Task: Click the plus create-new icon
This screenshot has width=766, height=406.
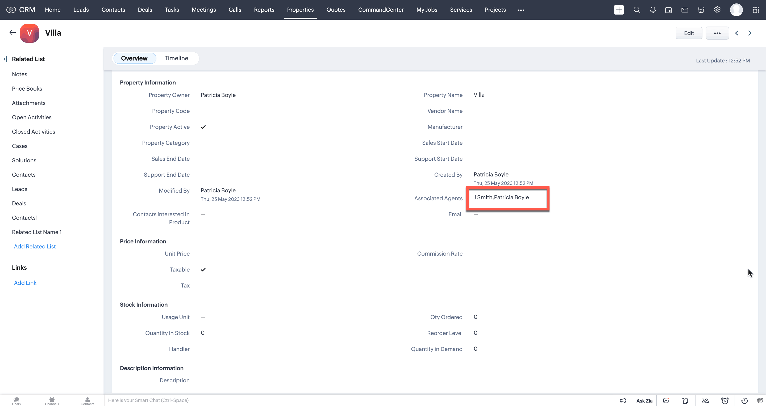Action: [x=619, y=10]
